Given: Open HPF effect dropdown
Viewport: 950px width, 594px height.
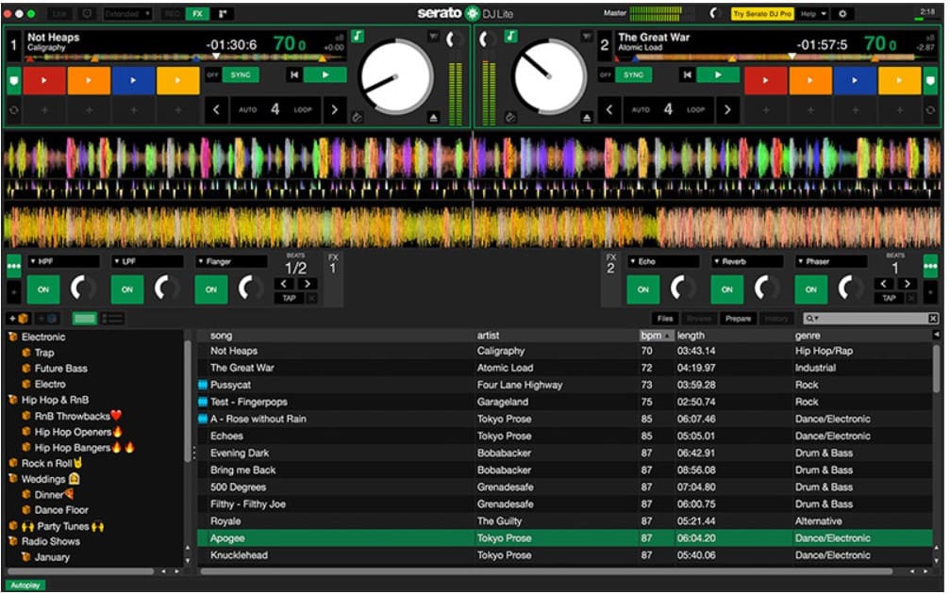Looking at the screenshot, I should point(63,261).
